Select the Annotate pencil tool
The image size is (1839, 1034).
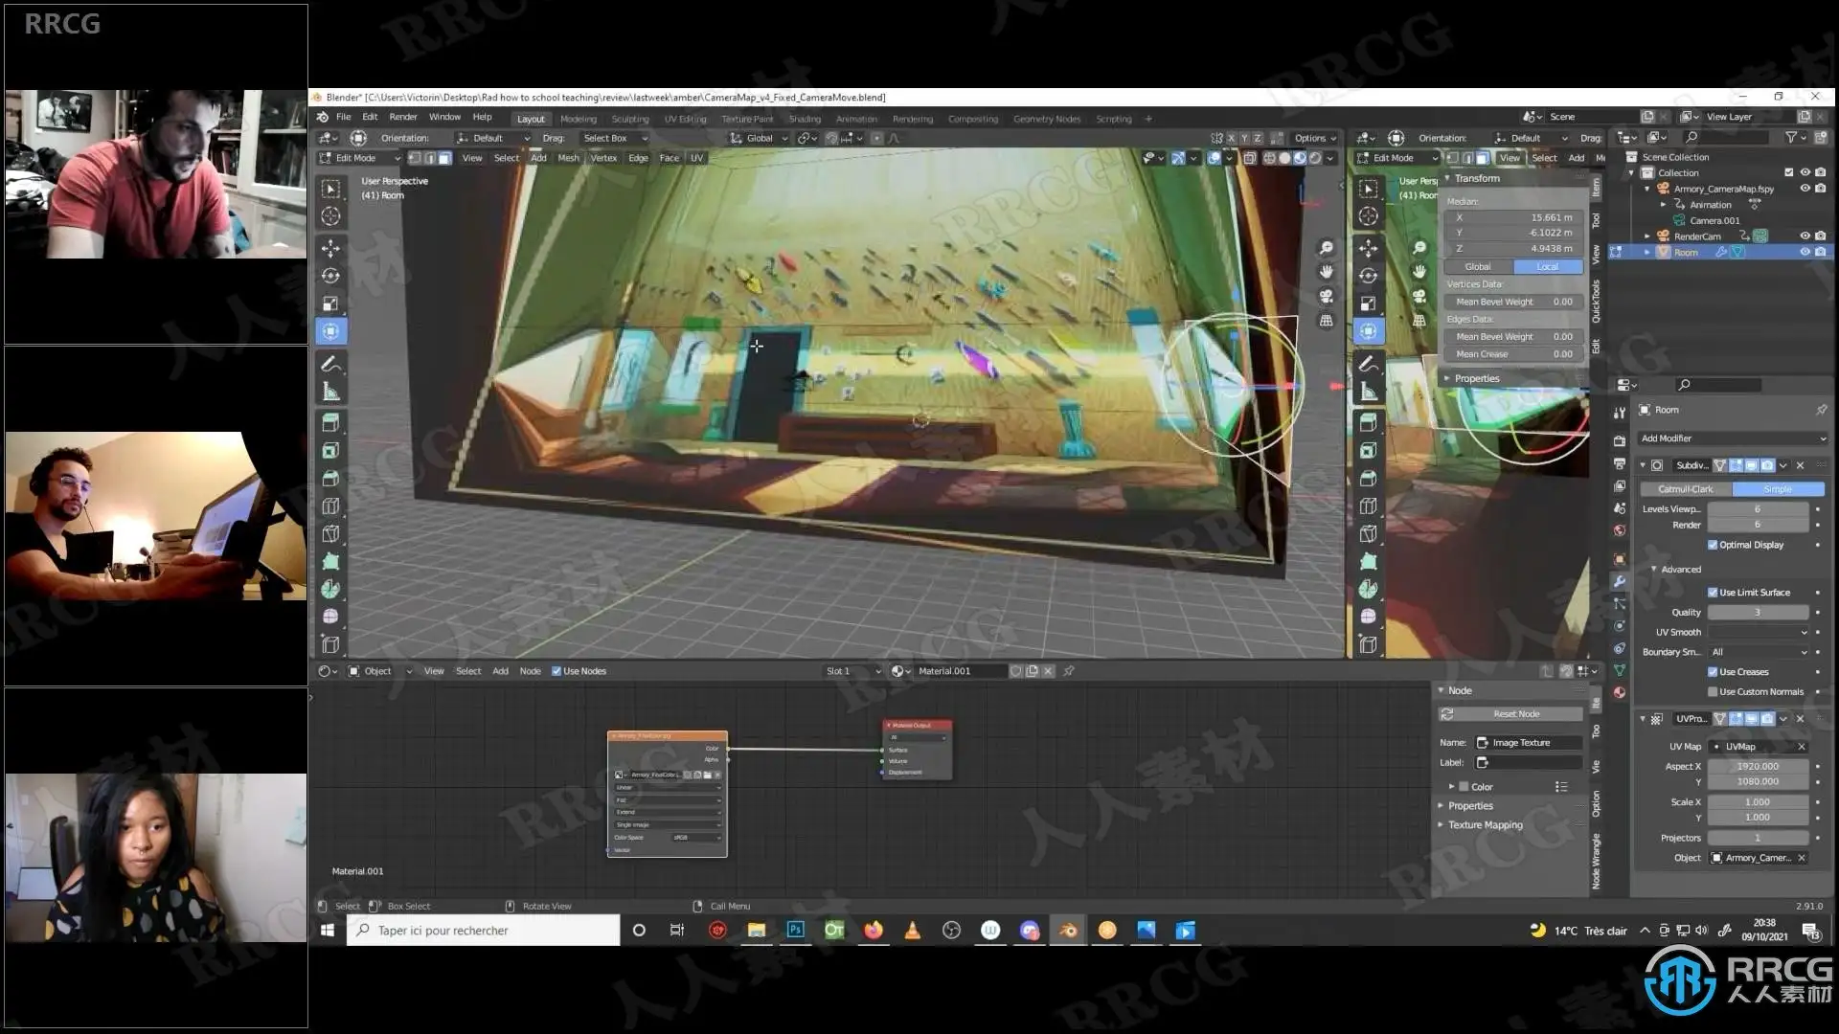tap(330, 364)
